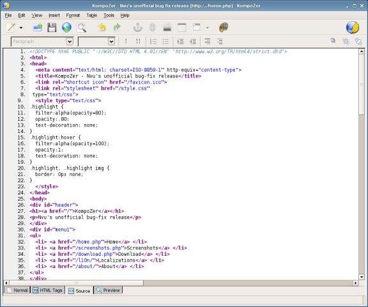Click the Save floppy disk icon
Screen dimensions: 368x307
pos(52,28)
